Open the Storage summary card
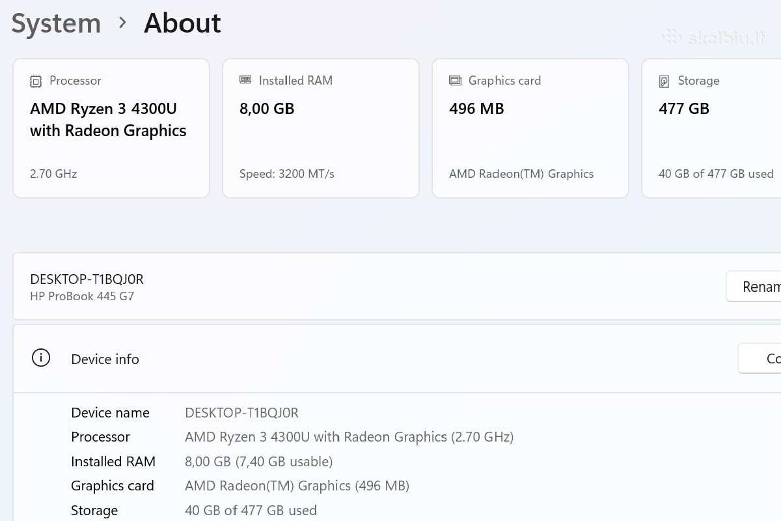The image size is (781, 521). [x=711, y=128]
